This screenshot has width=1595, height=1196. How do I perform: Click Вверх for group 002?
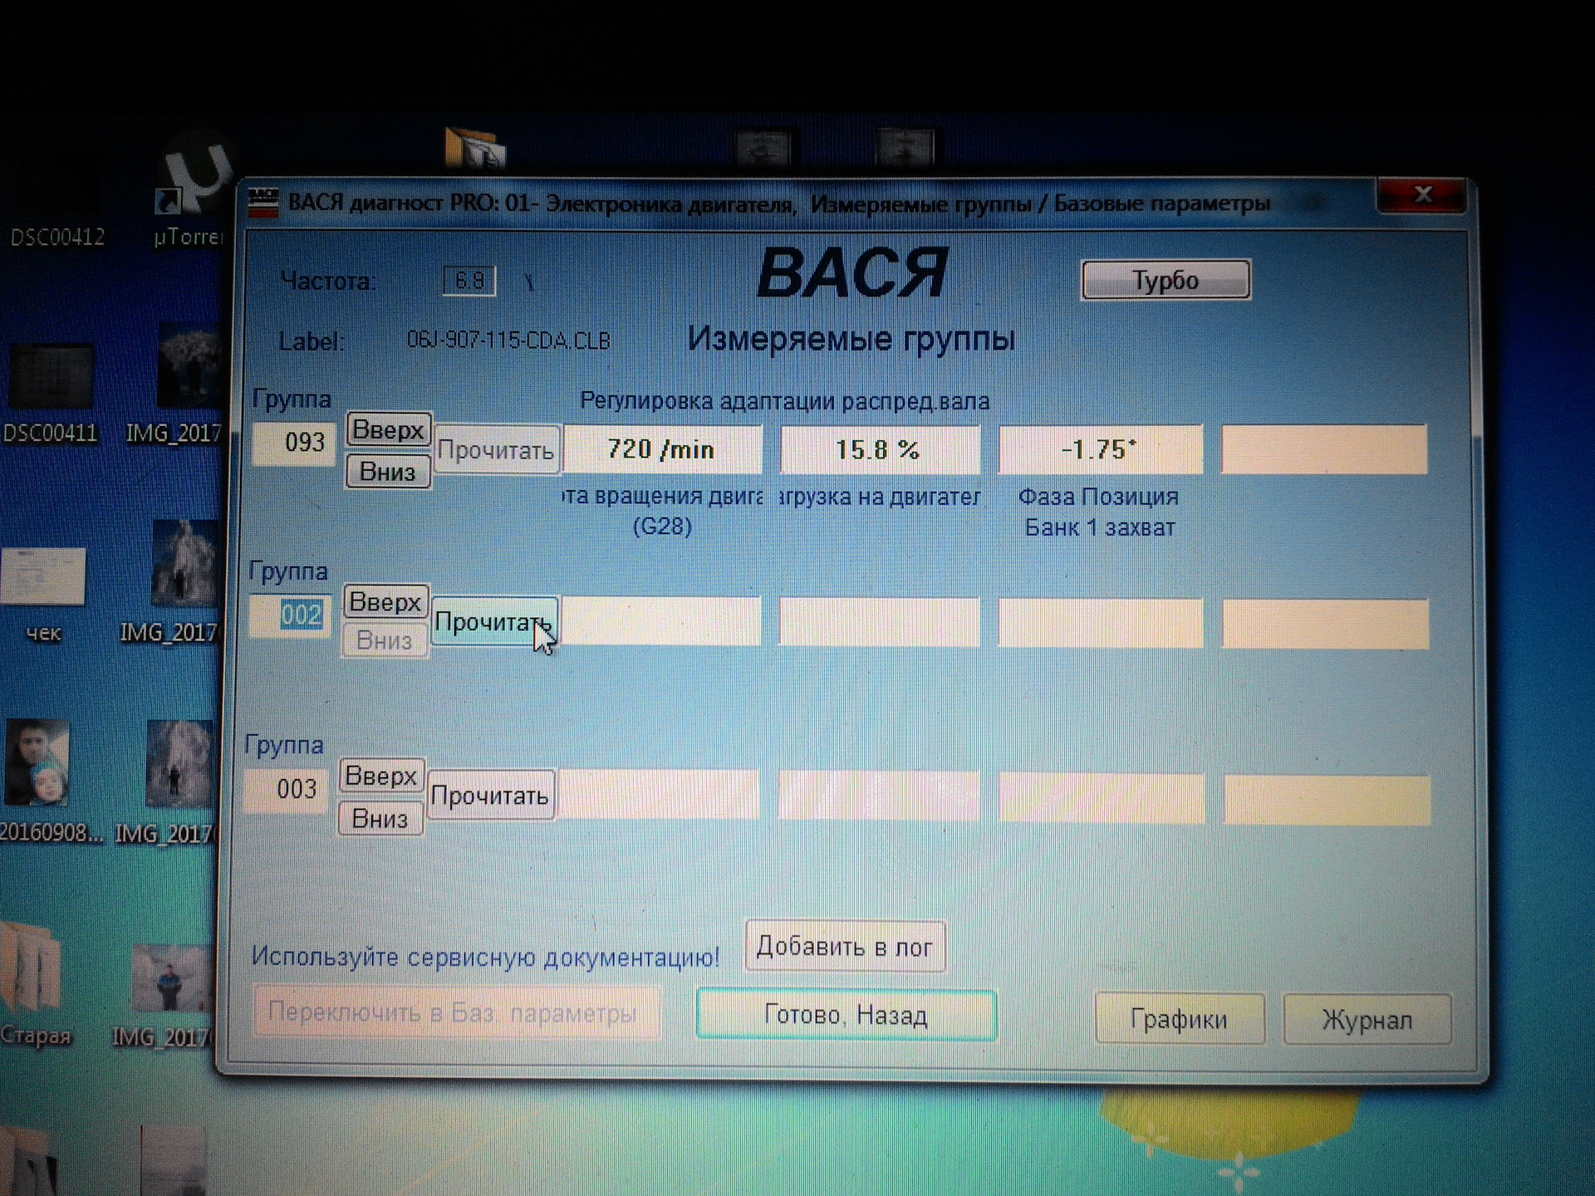385,601
